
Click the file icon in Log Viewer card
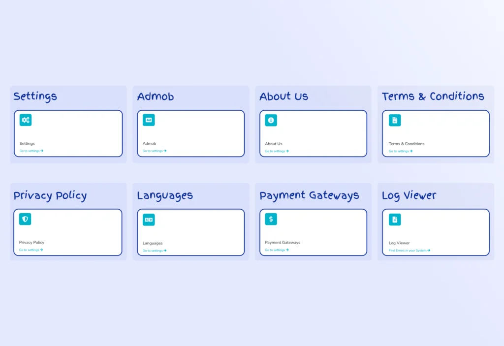pos(395,220)
